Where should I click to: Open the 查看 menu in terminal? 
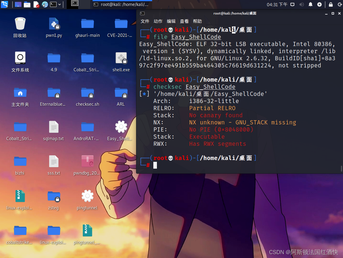pos(184,21)
